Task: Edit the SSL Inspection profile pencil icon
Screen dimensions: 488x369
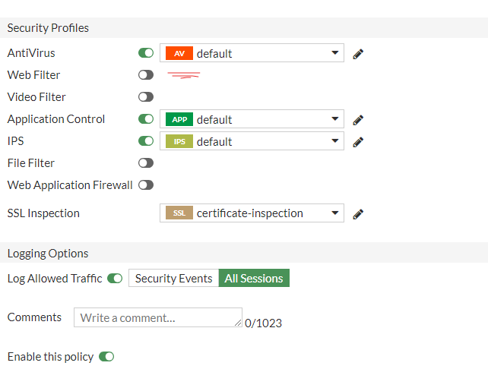Action: tap(358, 214)
